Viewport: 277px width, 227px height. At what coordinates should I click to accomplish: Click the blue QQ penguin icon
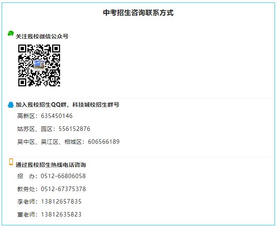coord(10,105)
